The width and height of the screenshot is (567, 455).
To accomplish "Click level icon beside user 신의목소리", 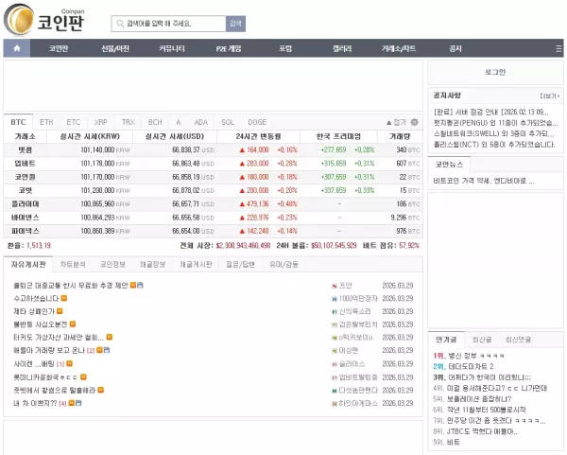I will pos(335,311).
